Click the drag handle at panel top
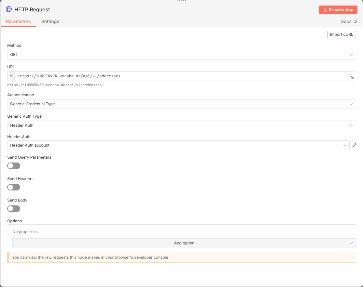Image resolution: width=363 pixels, height=287 pixels. (x=181, y=1)
